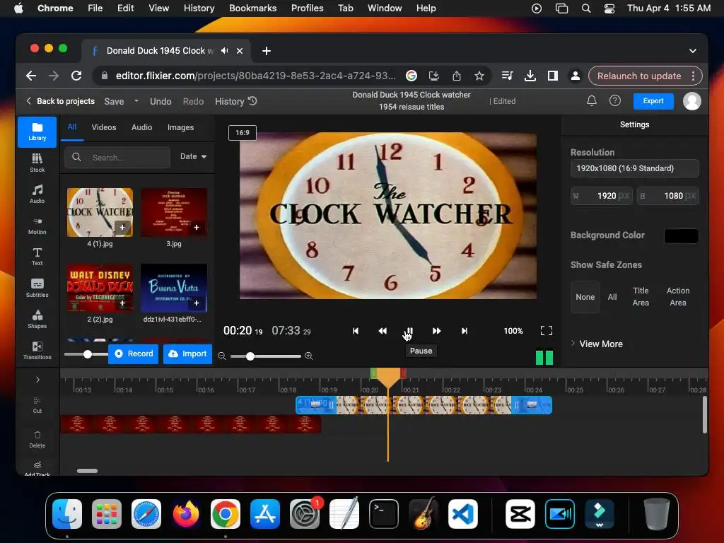Reload the Flixier page
Screen dimensions: 724x543
pos(76,76)
